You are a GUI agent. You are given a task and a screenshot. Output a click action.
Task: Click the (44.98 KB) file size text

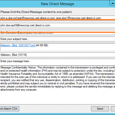(42, 45)
